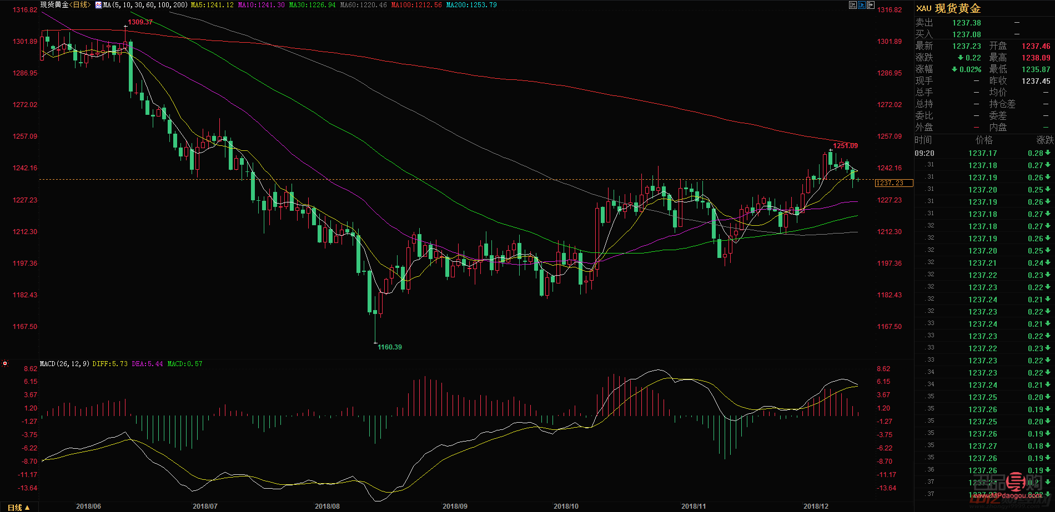Select the MA100 legend label
The width and height of the screenshot is (1055, 512).
click(416, 5)
